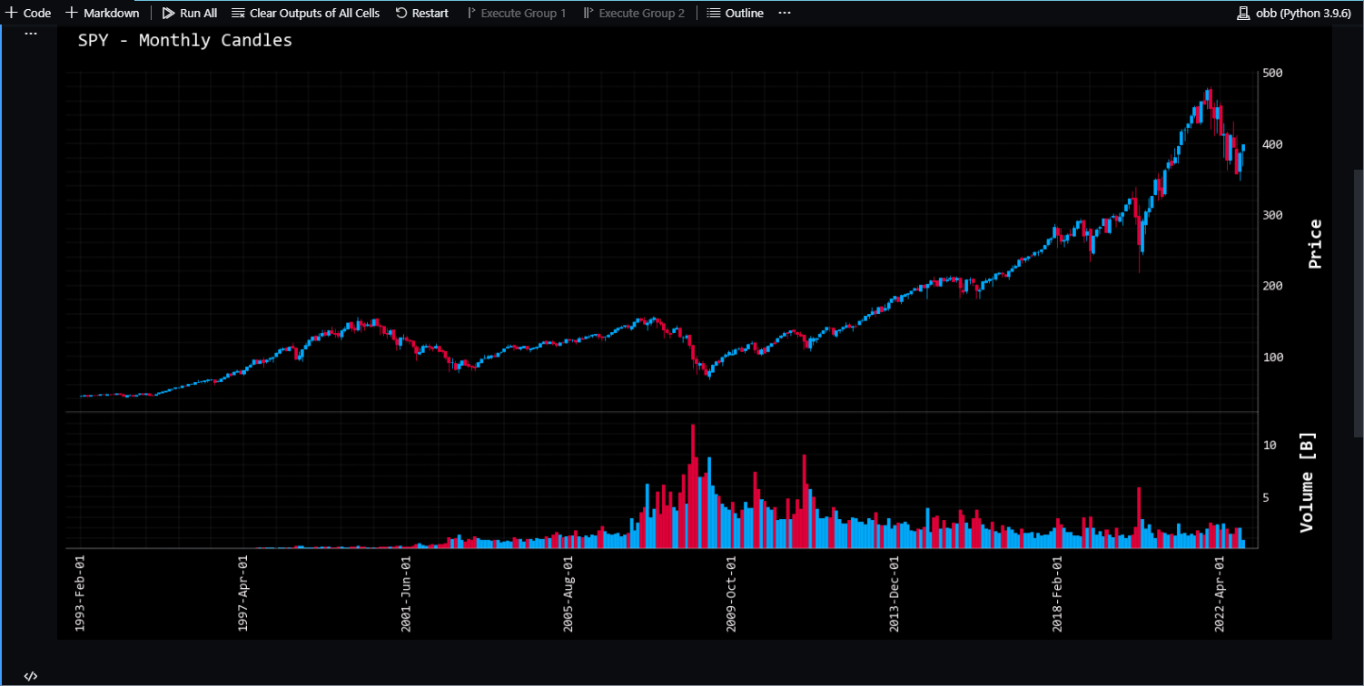The height and width of the screenshot is (686, 1364).
Task: Choose Restart from the notebook toolbar
Action: [421, 12]
